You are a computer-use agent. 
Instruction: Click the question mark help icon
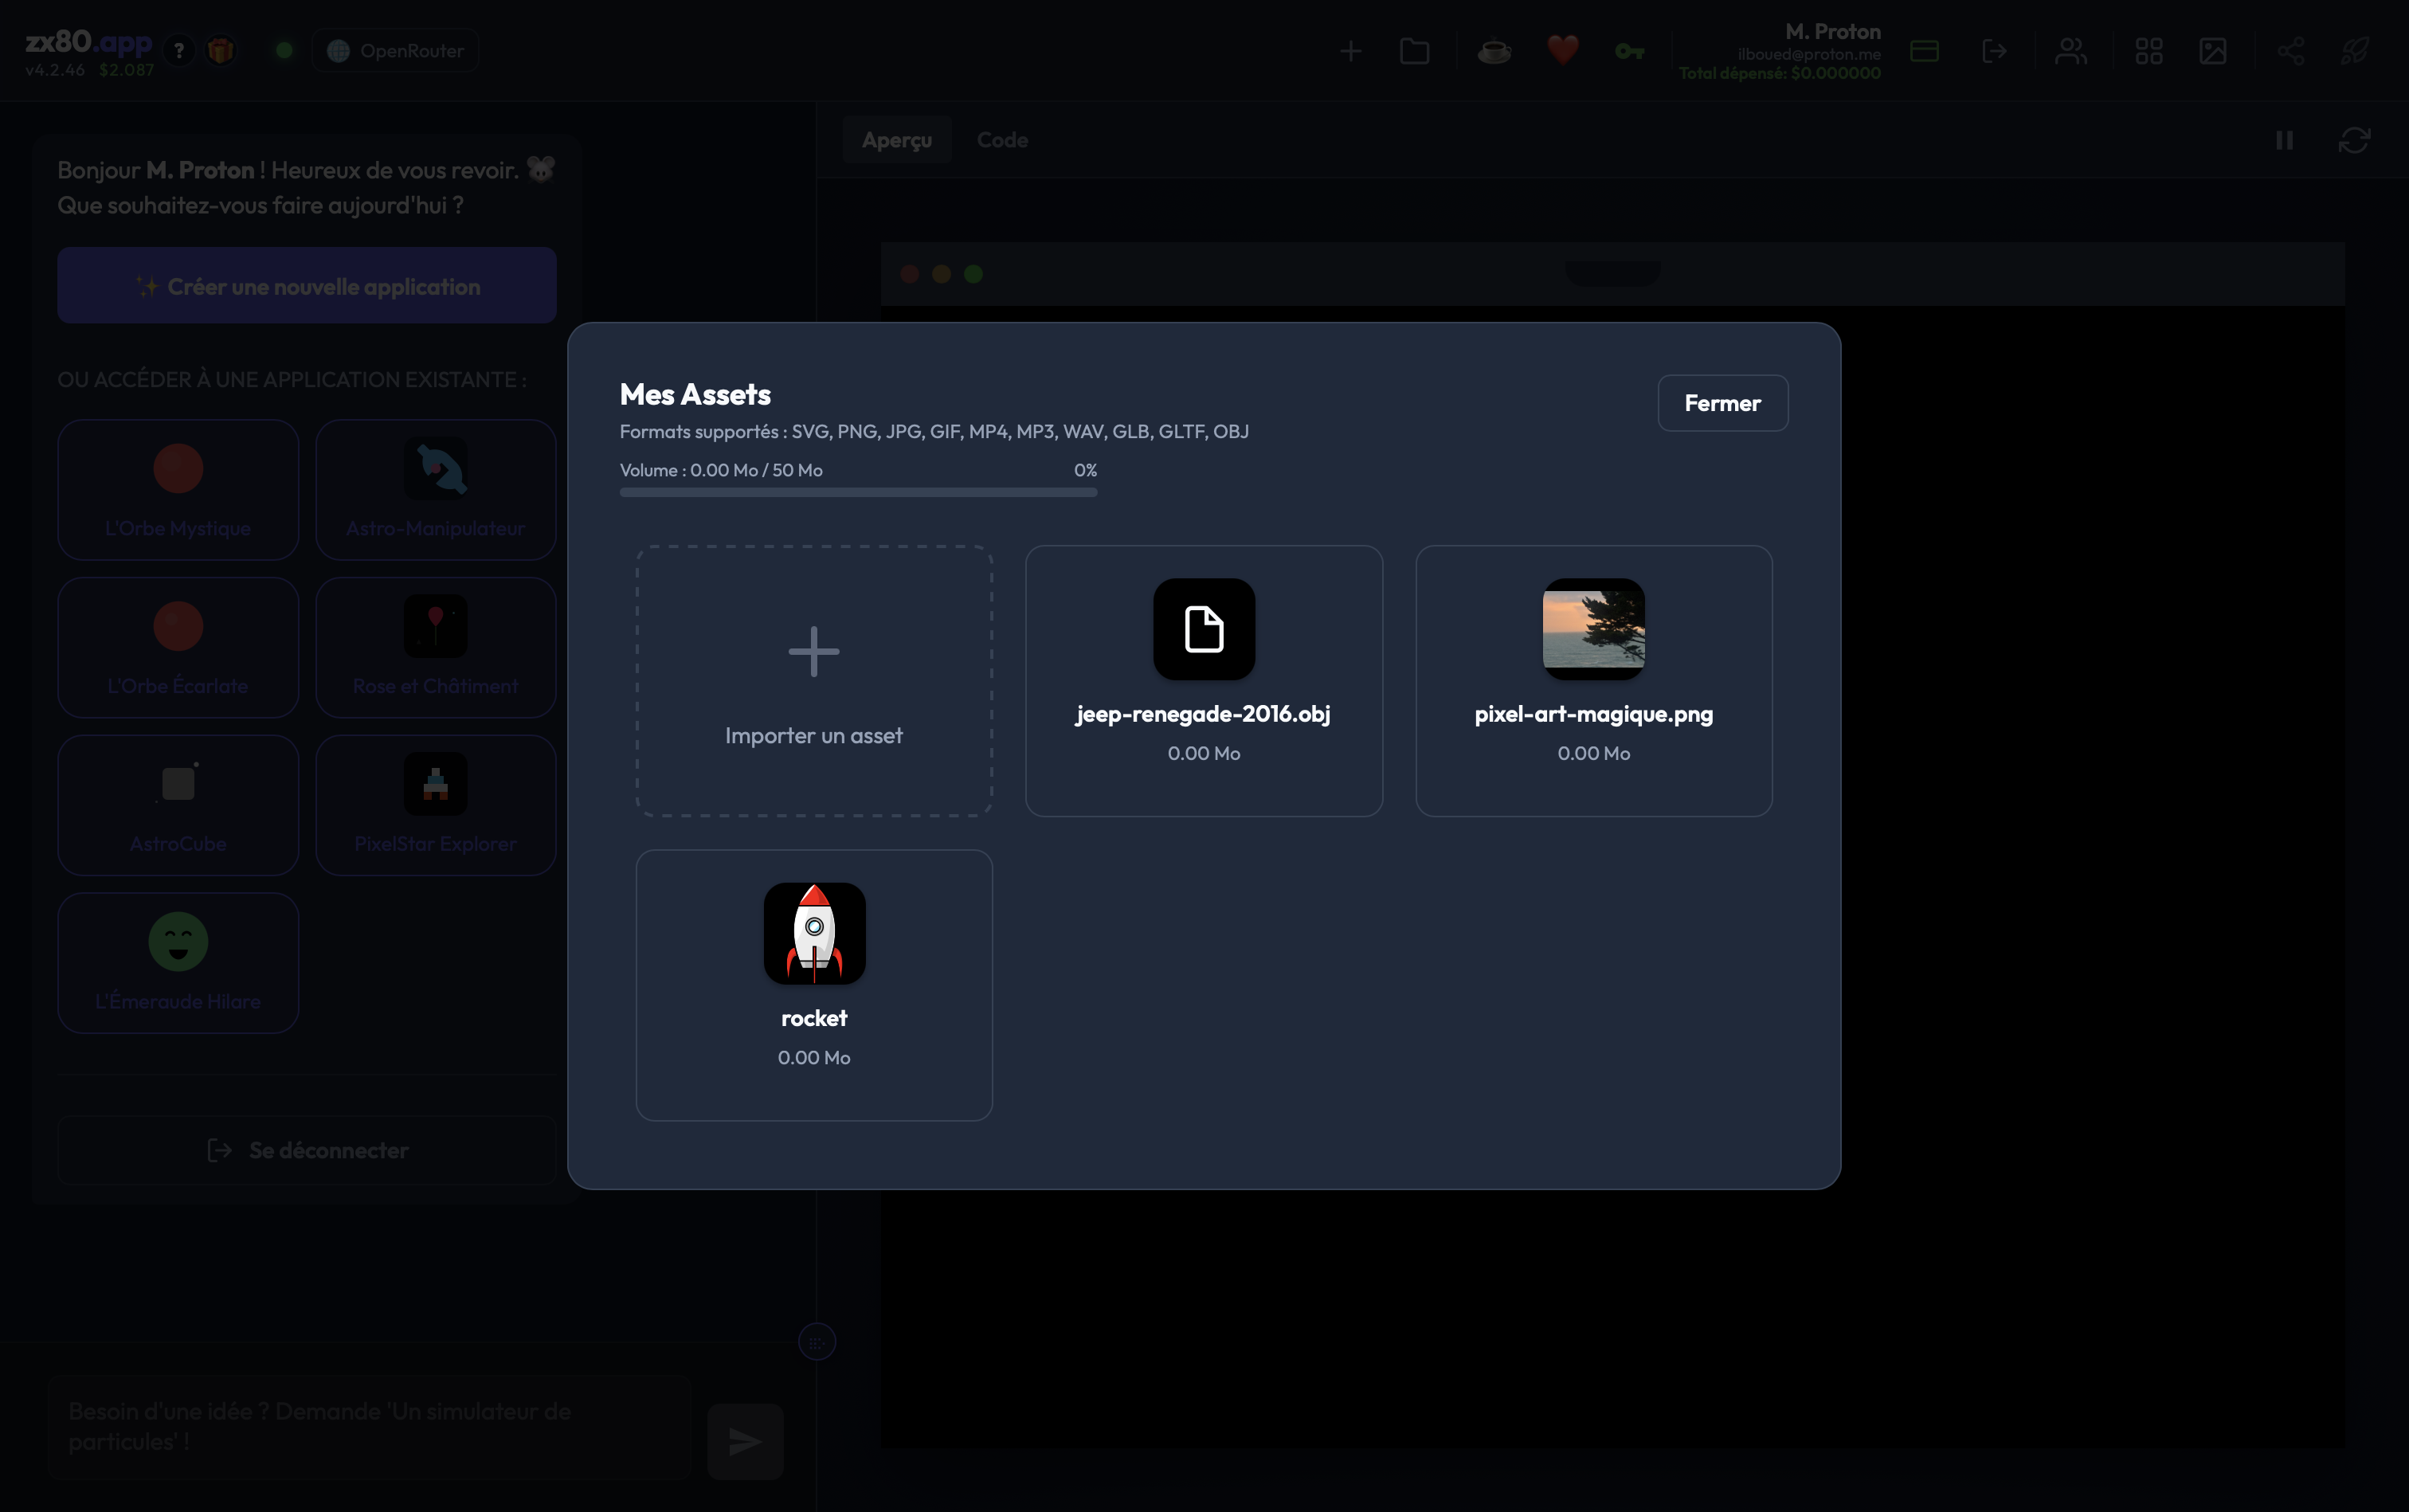pos(179,50)
